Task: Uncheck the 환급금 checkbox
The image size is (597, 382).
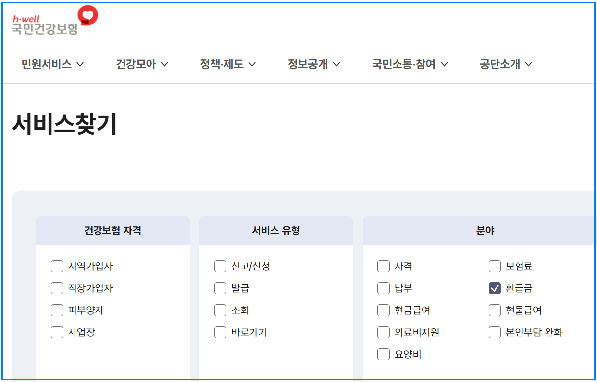Action: click(x=495, y=288)
